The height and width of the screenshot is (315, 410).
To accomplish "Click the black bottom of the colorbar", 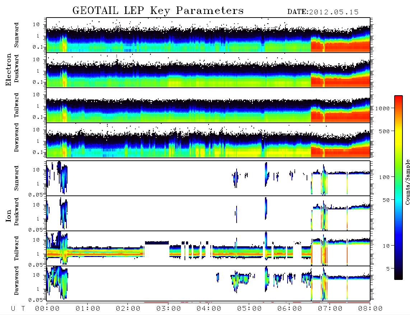I will pos(399,275).
